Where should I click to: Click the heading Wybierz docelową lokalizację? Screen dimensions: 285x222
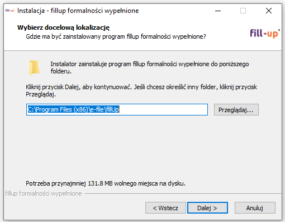click(x=64, y=27)
